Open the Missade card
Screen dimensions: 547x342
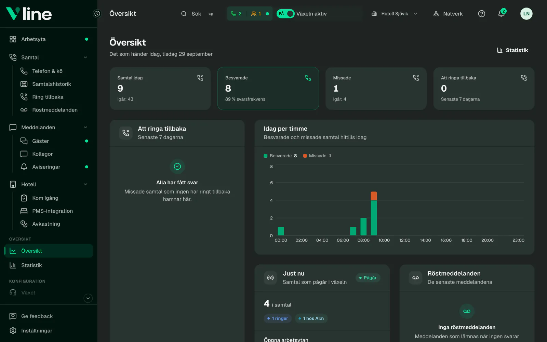pos(376,89)
